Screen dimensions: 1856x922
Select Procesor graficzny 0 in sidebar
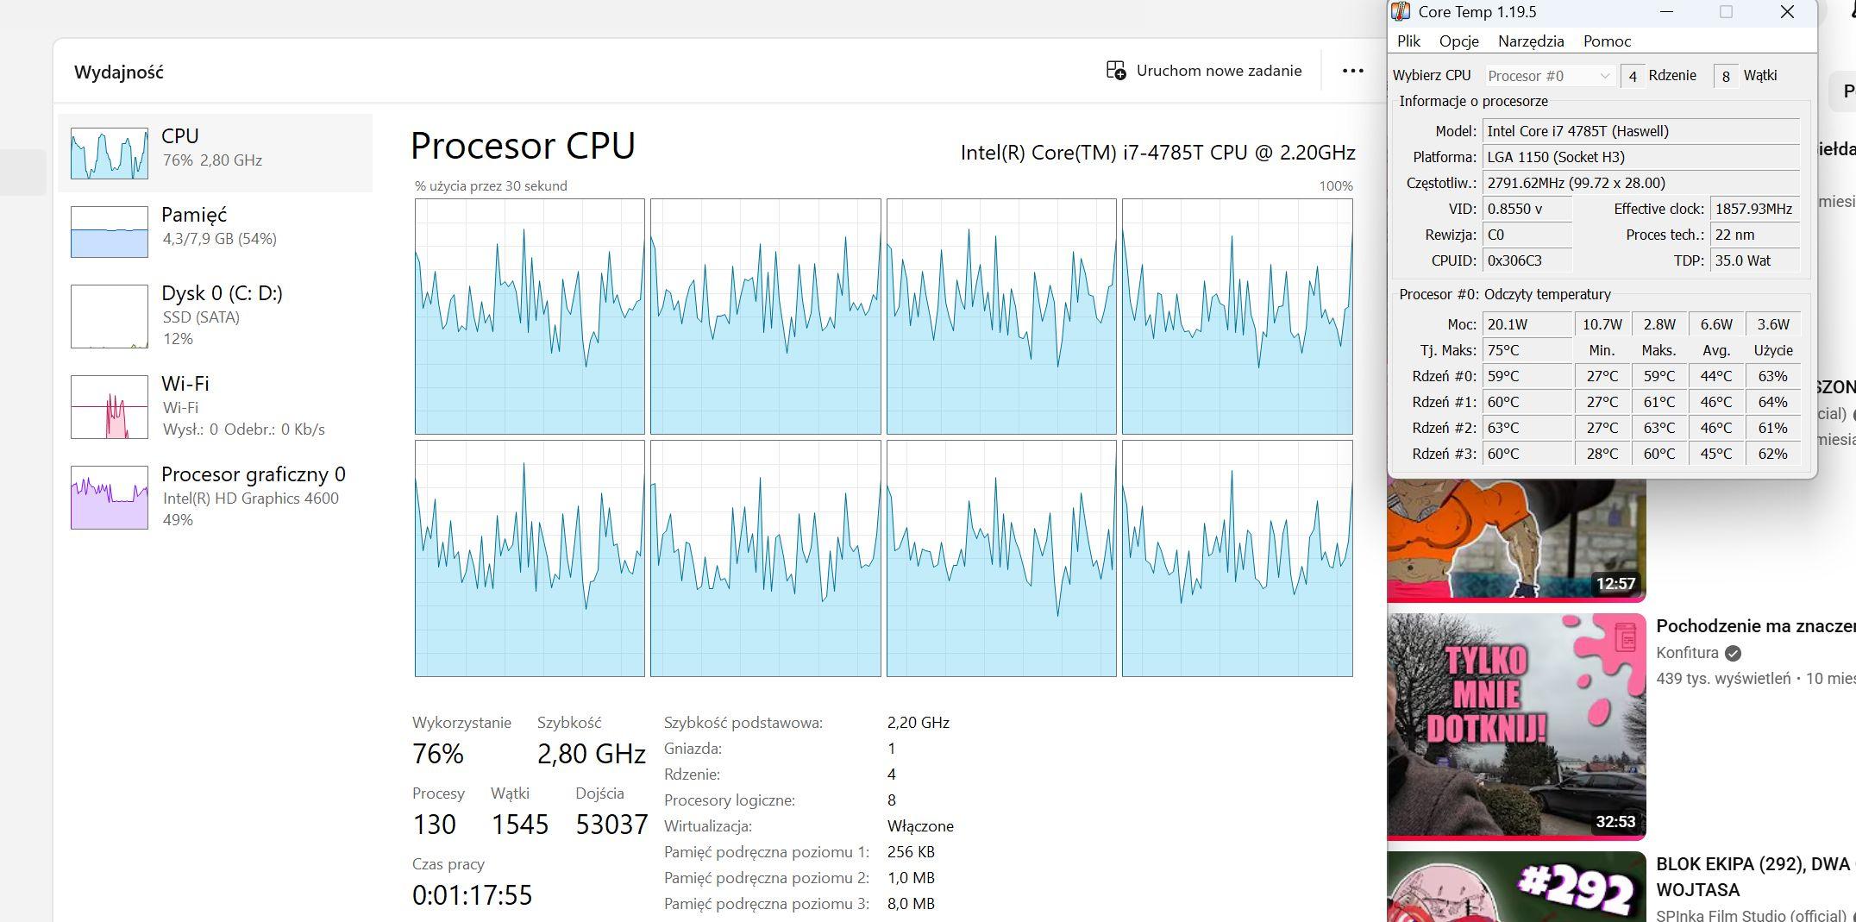point(215,497)
